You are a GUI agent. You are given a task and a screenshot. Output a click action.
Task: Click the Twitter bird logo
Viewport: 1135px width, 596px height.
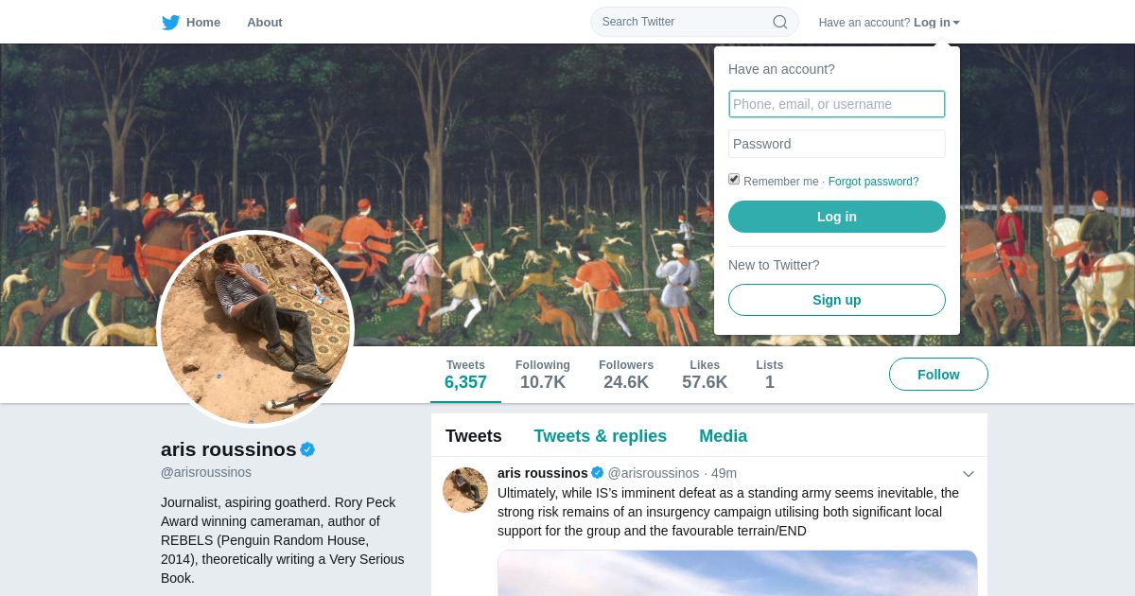(x=170, y=22)
